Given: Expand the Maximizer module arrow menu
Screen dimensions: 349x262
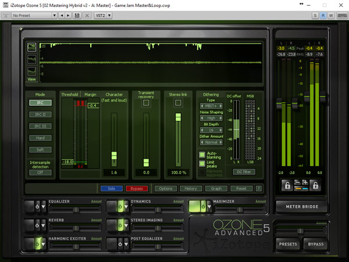Looking at the screenshot, I should point(209,206).
